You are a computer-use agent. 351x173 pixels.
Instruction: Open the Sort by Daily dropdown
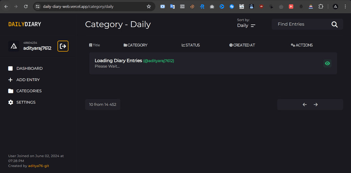pos(246,25)
